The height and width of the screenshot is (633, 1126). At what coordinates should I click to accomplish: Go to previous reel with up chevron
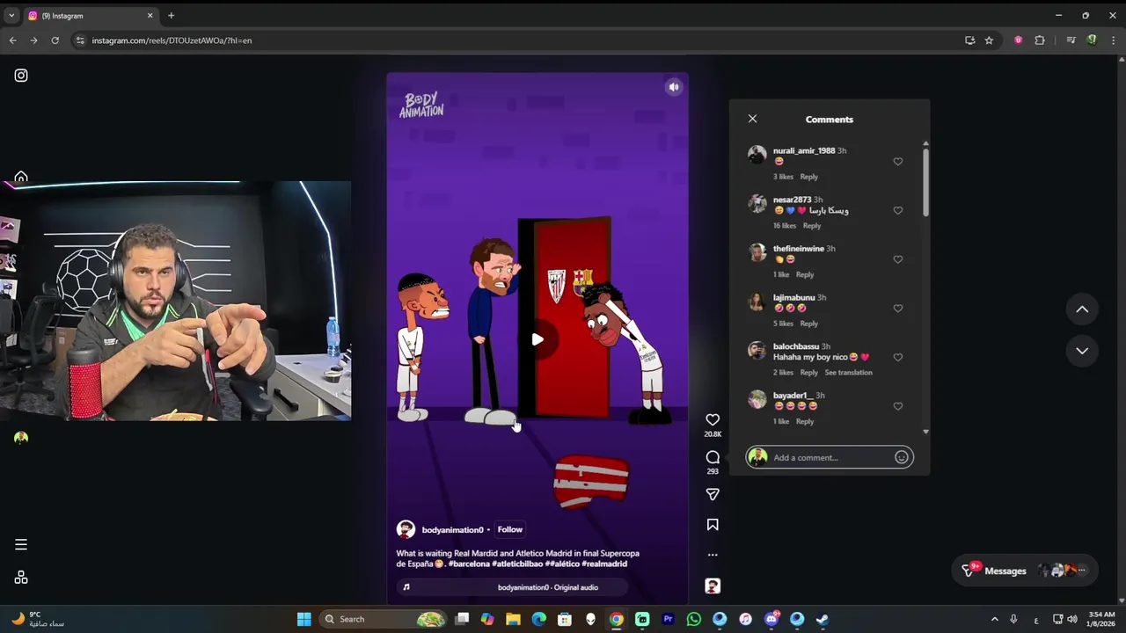(x=1082, y=309)
